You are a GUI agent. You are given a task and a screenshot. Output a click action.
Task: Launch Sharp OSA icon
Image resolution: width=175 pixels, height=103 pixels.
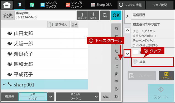click(93, 5)
